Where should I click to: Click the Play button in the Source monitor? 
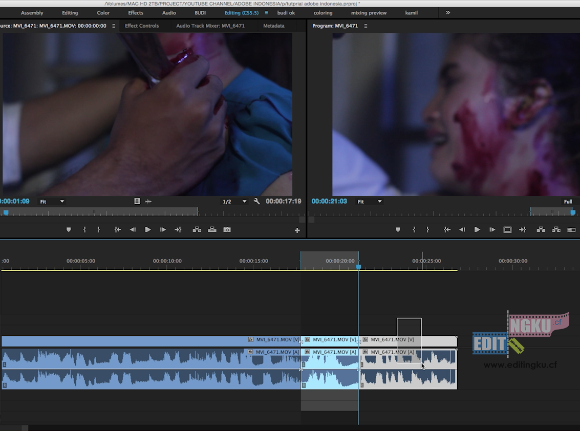[x=147, y=229]
